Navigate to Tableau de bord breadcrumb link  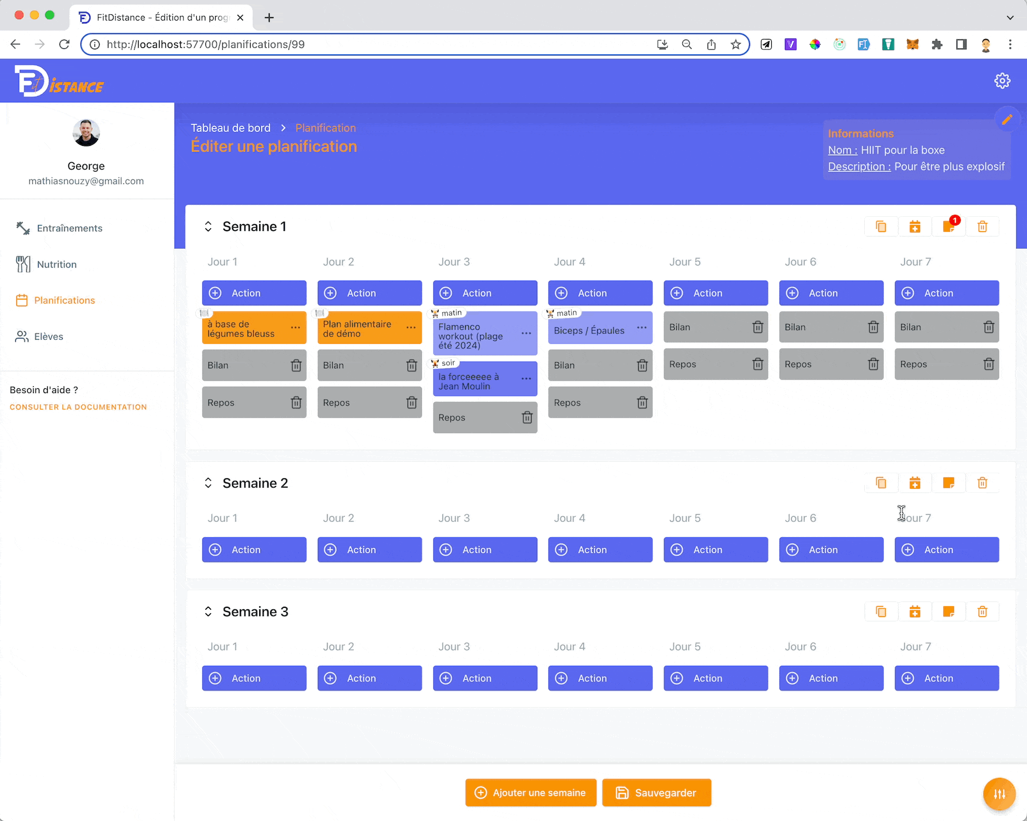231,127
